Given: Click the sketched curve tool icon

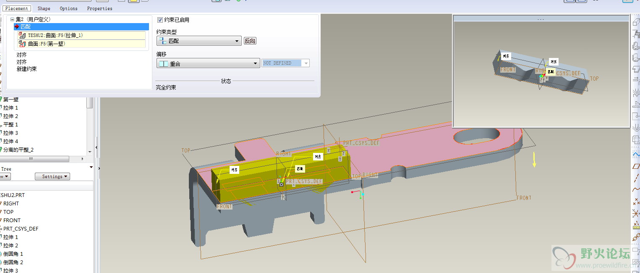Looking at the screenshot, I should coord(635,155).
